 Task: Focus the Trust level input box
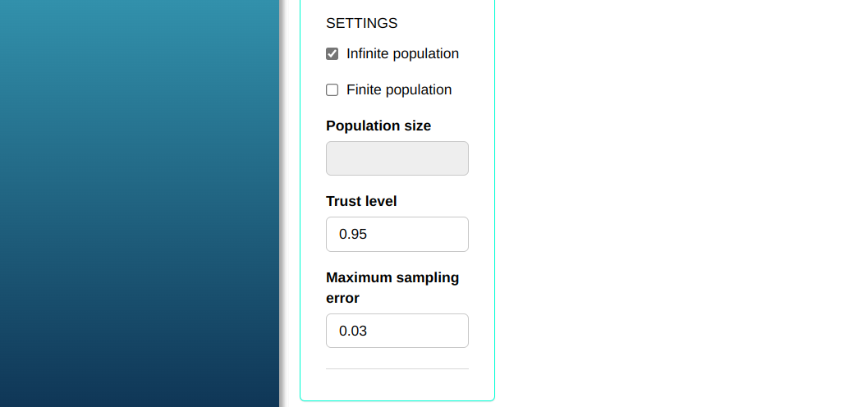point(397,235)
